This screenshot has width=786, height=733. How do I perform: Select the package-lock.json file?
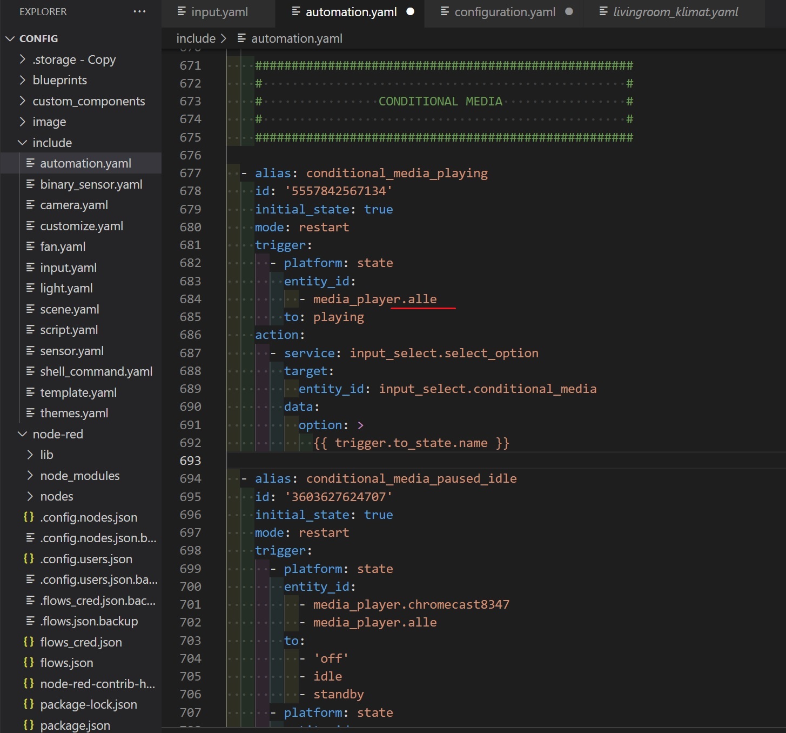[89, 704]
